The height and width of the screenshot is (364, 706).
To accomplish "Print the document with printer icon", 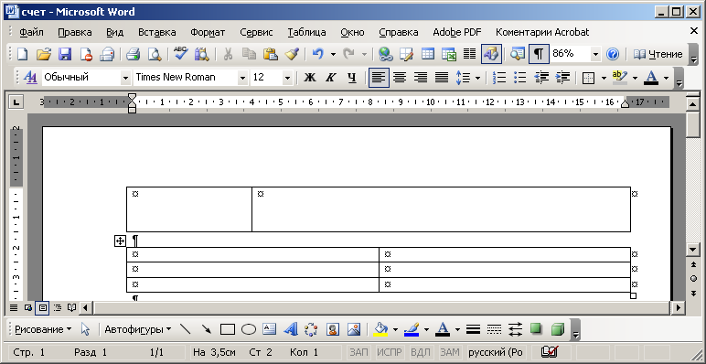I will click(x=134, y=55).
